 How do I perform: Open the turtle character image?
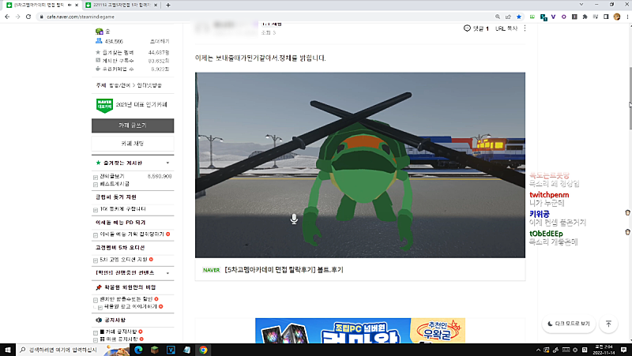360,165
